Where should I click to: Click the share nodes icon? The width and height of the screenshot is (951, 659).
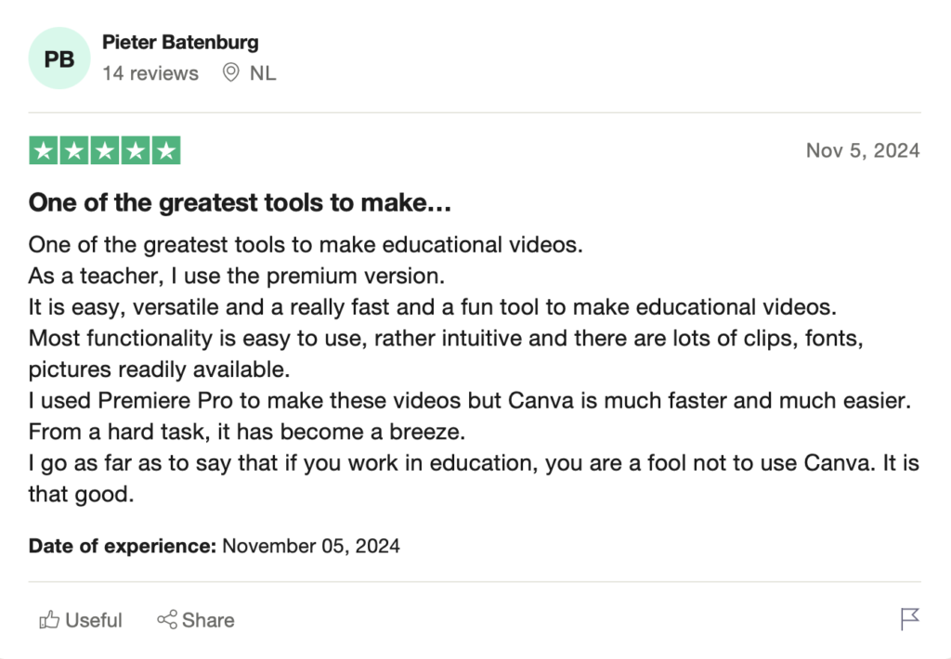point(167,620)
